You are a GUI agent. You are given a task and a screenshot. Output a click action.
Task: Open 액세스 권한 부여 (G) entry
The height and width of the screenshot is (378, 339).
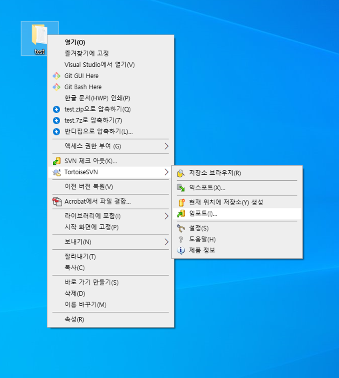pos(111,147)
